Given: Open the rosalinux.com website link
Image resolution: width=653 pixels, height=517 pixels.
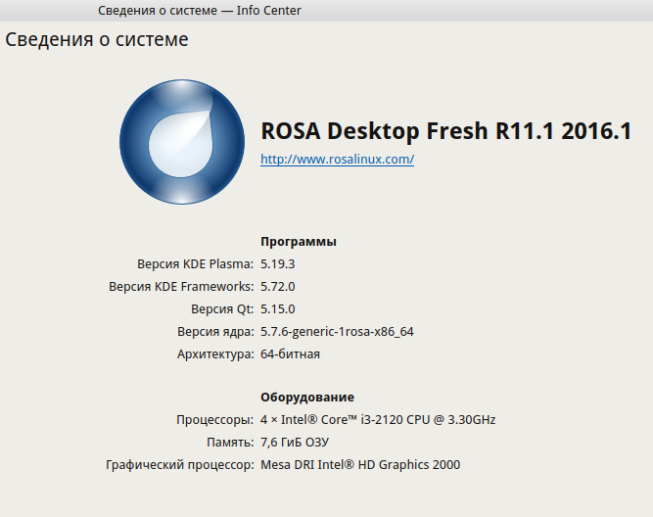Looking at the screenshot, I should pyautogui.click(x=337, y=159).
